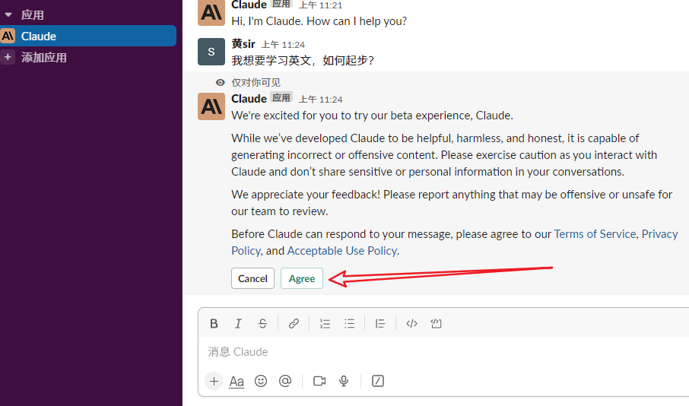Screen dimensions: 689x406
Task: Open the Terms of Service link
Action: pyautogui.click(x=595, y=234)
